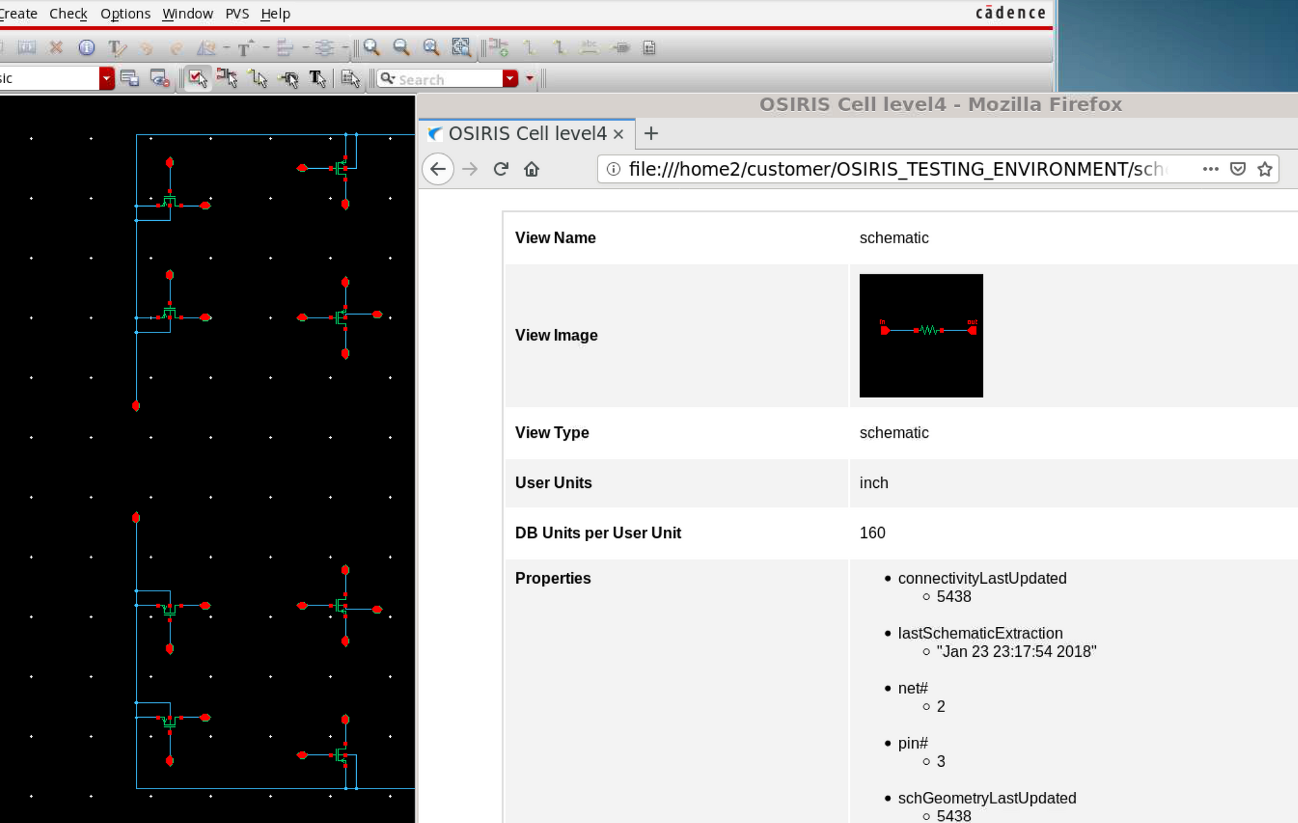Show site information icon in address bar

coord(613,169)
